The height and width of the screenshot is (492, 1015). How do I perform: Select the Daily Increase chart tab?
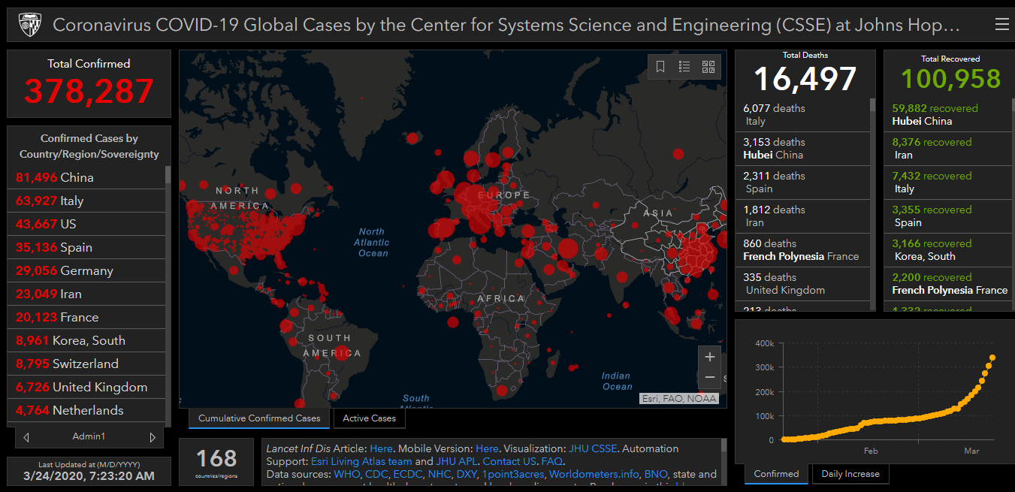point(850,474)
